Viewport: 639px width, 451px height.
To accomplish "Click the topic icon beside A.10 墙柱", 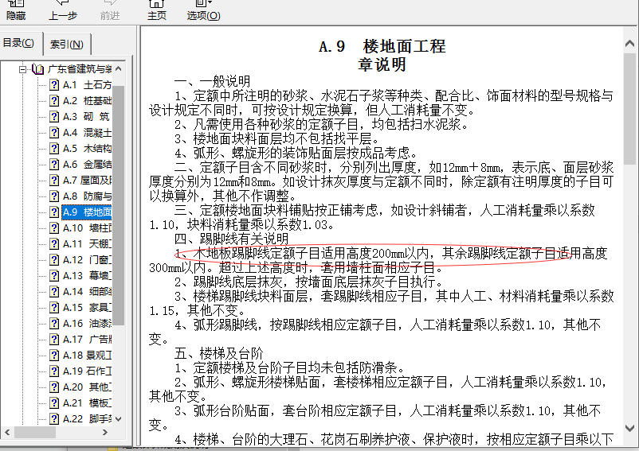I will coord(54,227).
